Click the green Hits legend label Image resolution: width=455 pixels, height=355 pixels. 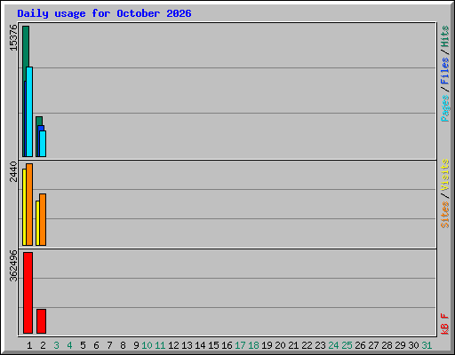point(445,36)
